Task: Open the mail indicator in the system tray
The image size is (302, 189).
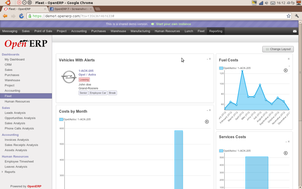Action: pyautogui.click(x=273, y=3)
